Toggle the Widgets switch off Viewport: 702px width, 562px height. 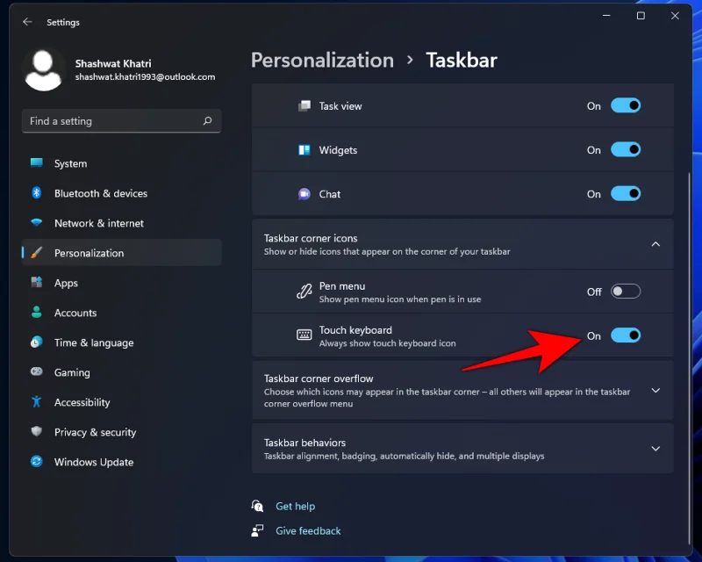626,150
